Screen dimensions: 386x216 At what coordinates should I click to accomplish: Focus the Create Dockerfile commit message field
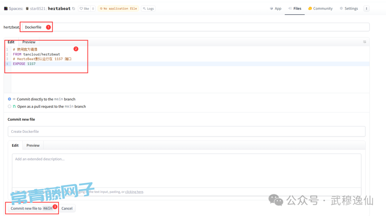186,131
